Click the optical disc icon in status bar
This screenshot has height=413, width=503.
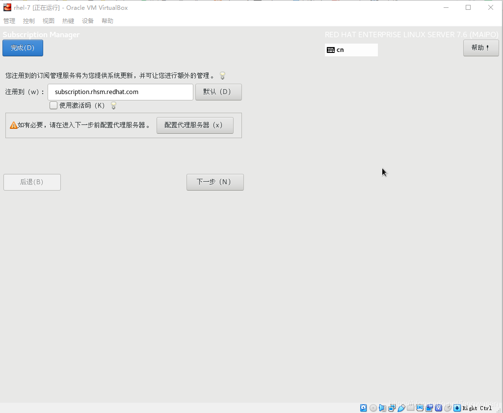[373, 408]
